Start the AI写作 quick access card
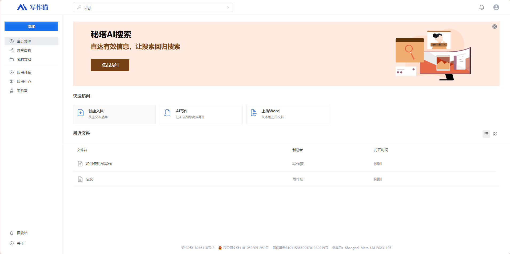This screenshot has width=510, height=254. (201, 114)
